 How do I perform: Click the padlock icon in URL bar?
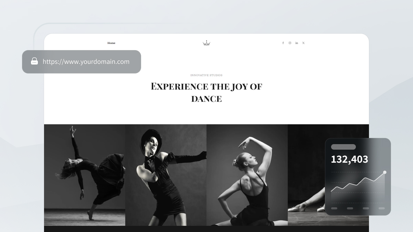pyautogui.click(x=34, y=61)
